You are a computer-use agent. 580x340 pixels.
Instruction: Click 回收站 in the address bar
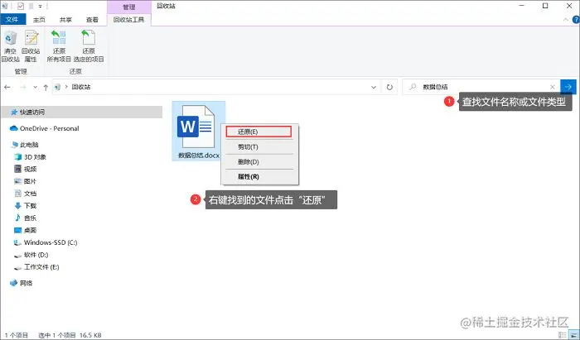click(81, 87)
